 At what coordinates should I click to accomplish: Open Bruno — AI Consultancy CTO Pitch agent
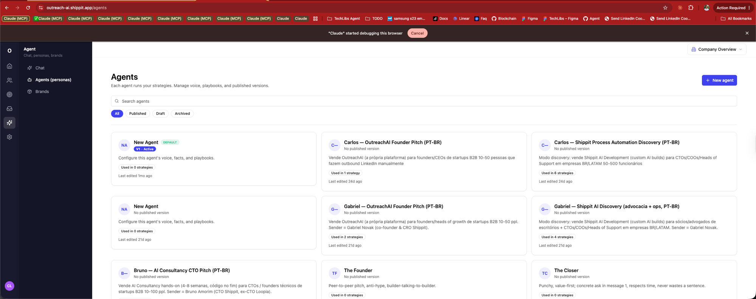tap(182, 270)
